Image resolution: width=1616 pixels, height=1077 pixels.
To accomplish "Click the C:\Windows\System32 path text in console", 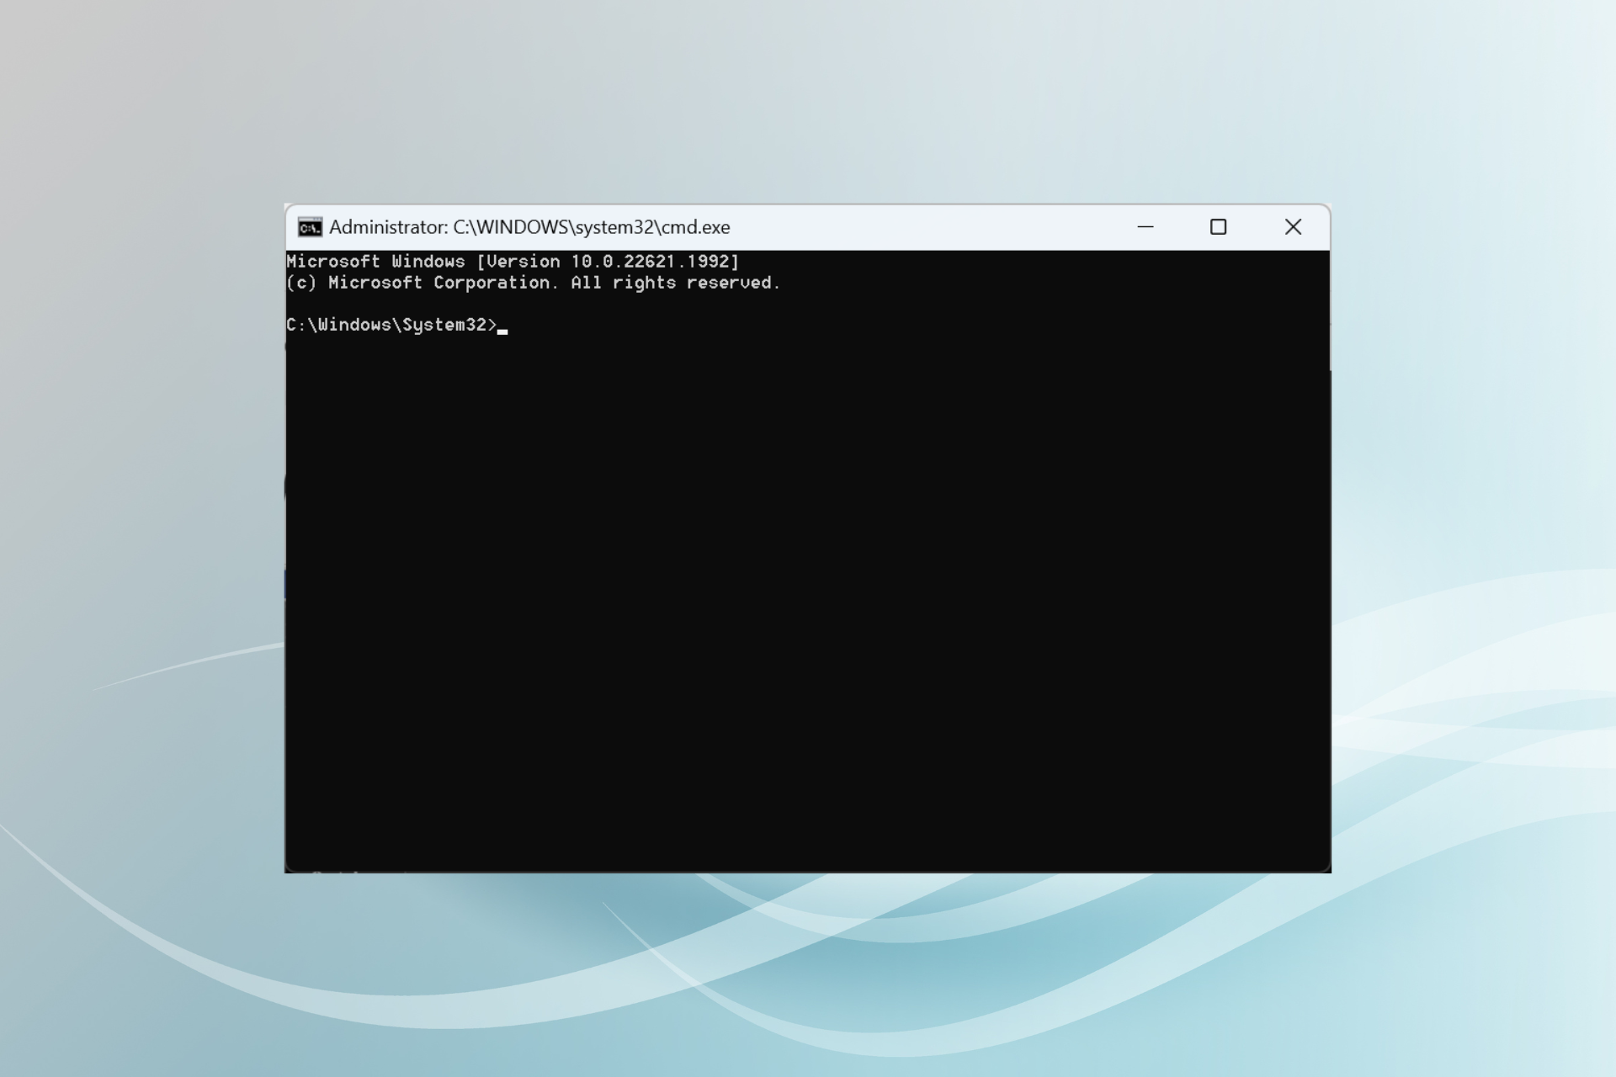I will (x=389, y=326).
